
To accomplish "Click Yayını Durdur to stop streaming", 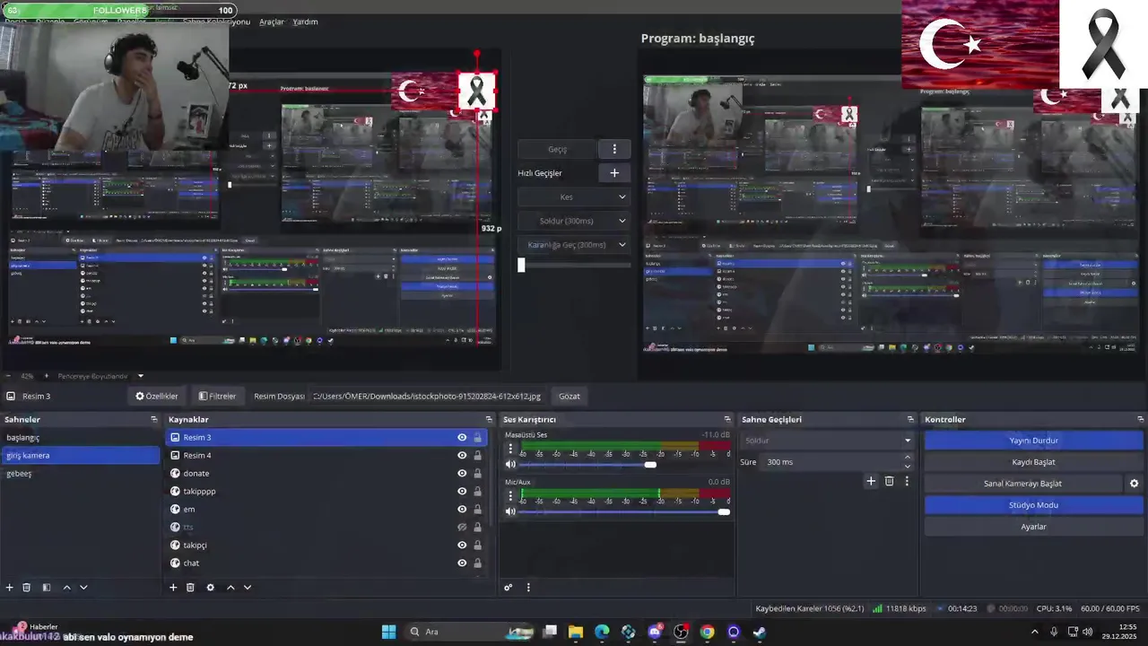I will (1033, 441).
